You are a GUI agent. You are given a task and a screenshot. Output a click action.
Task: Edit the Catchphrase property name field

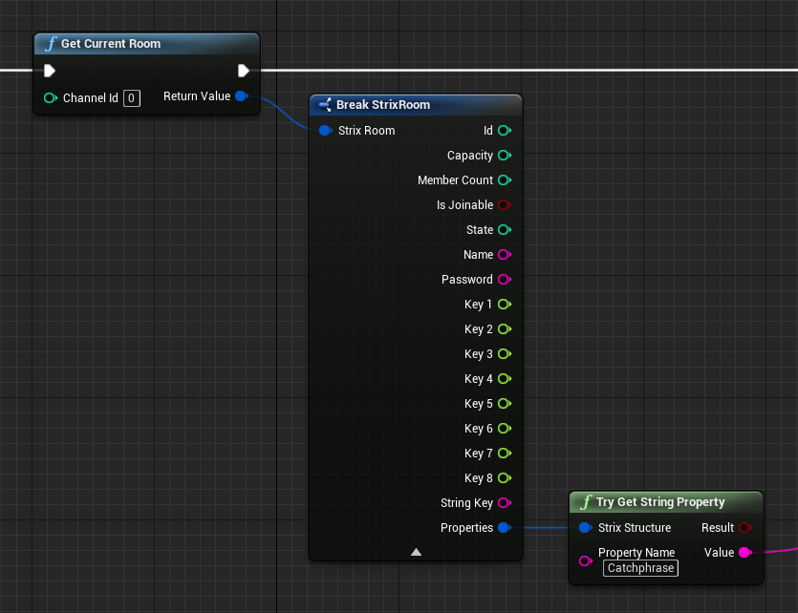tap(640, 568)
